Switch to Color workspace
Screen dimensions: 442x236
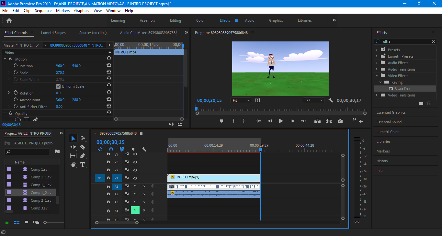(x=200, y=20)
